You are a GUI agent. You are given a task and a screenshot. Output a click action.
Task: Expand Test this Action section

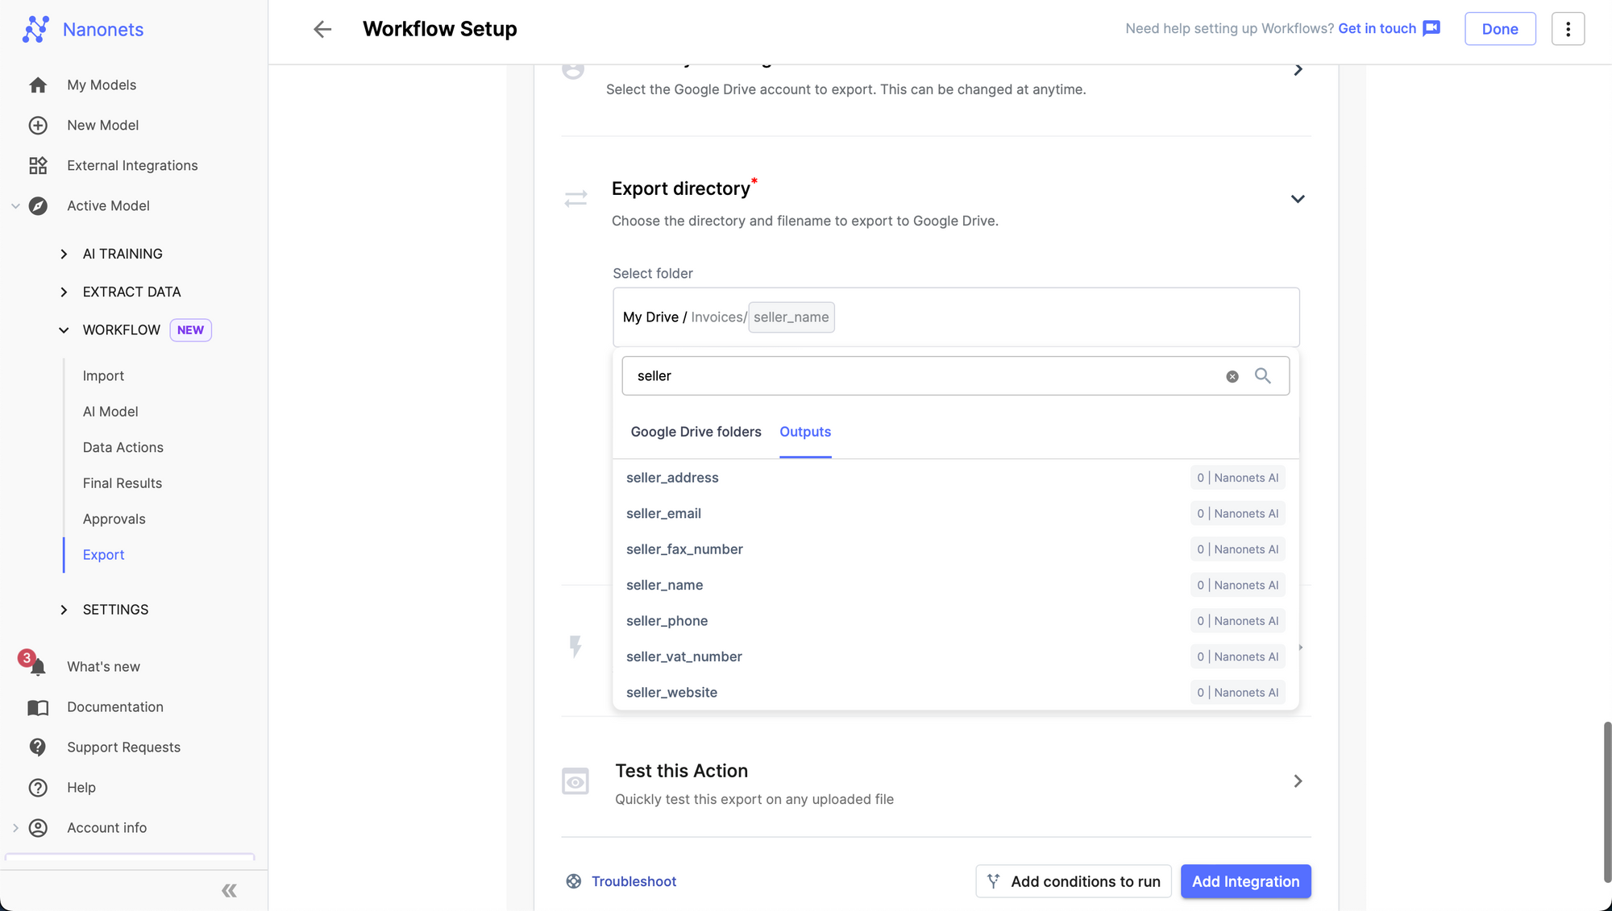click(x=1297, y=781)
